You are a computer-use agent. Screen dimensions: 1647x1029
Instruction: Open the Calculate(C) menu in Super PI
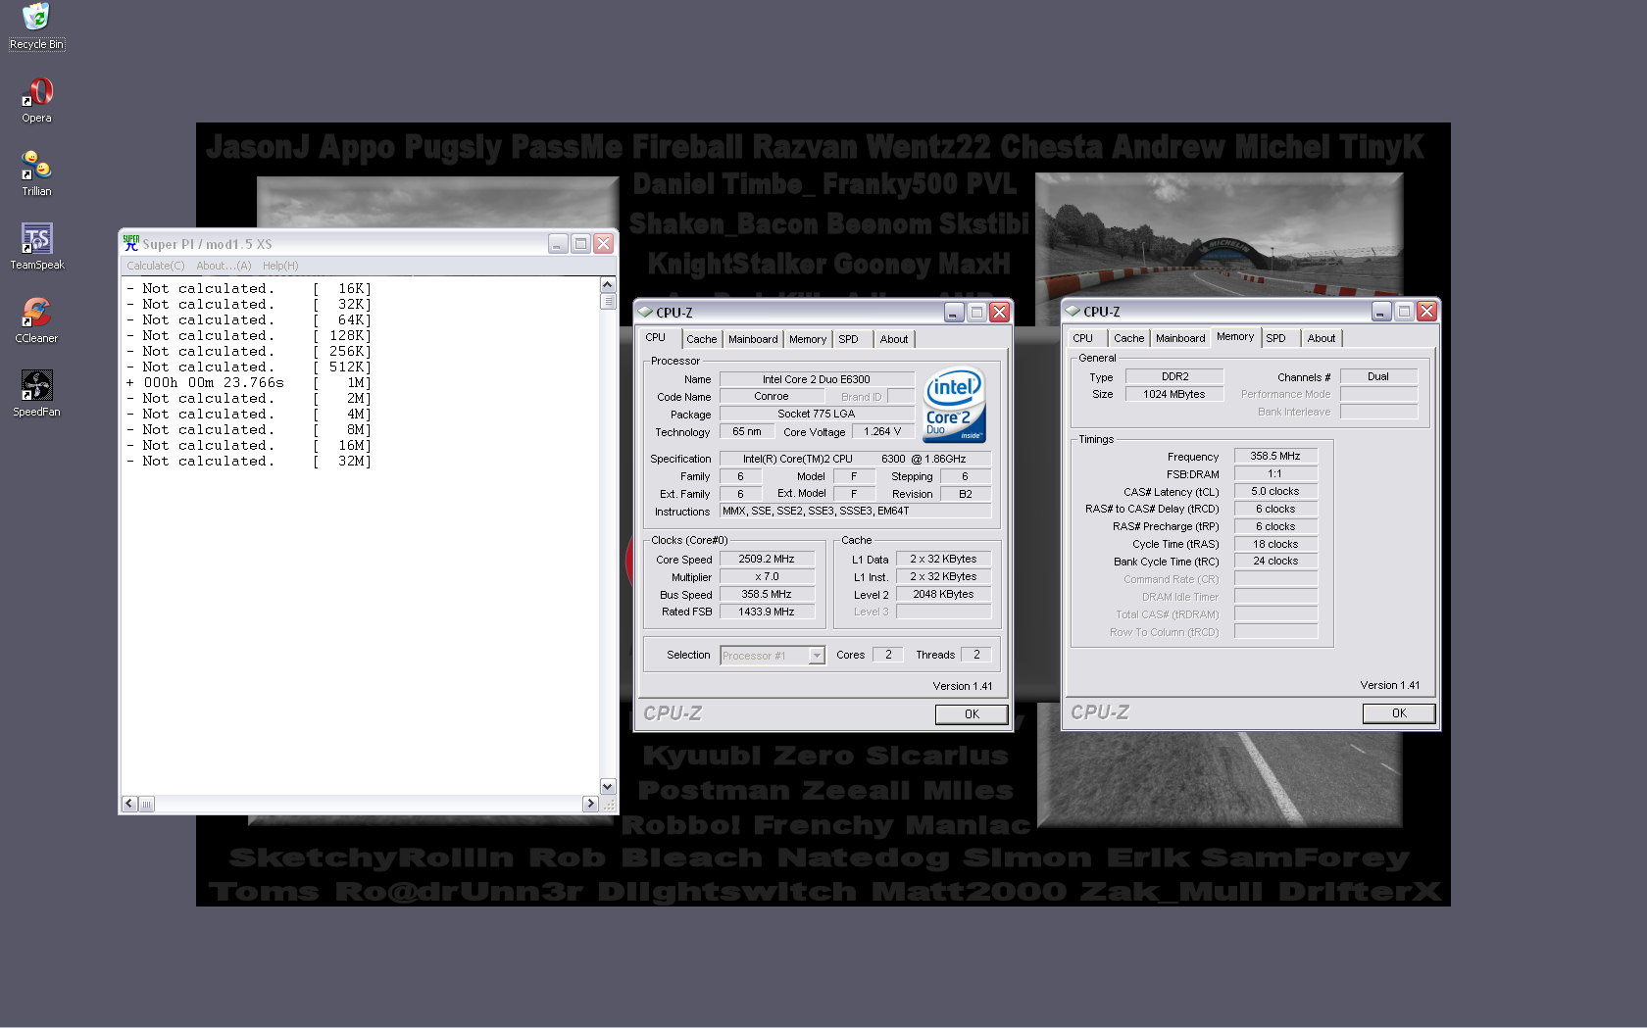[156, 266]
